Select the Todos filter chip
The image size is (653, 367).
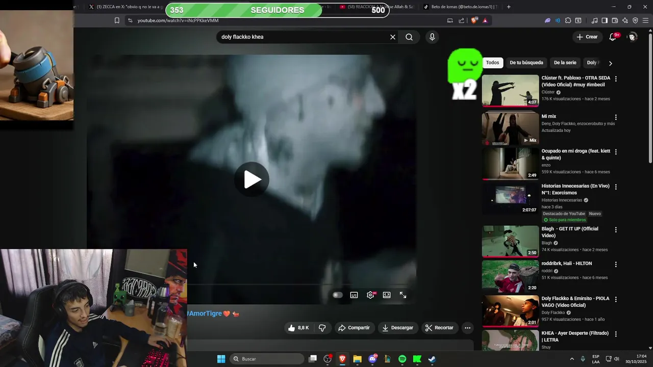pyautogui.click(x=492, y=63)
